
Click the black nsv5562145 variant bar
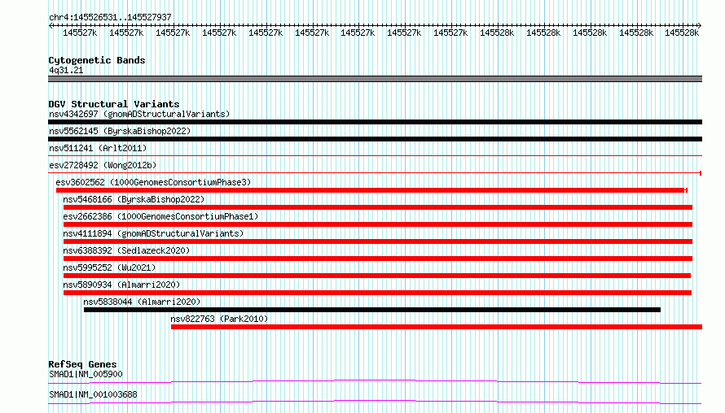pyautogui.click(x=375, y=139)
